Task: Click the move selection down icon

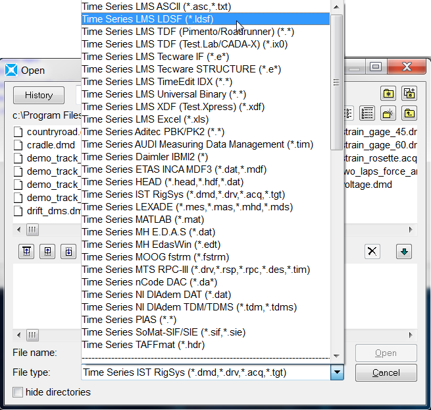Action: [x=68, y=251]
